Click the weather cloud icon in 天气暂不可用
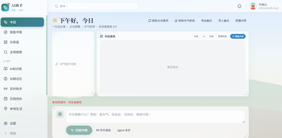 (x=57, y=64)
